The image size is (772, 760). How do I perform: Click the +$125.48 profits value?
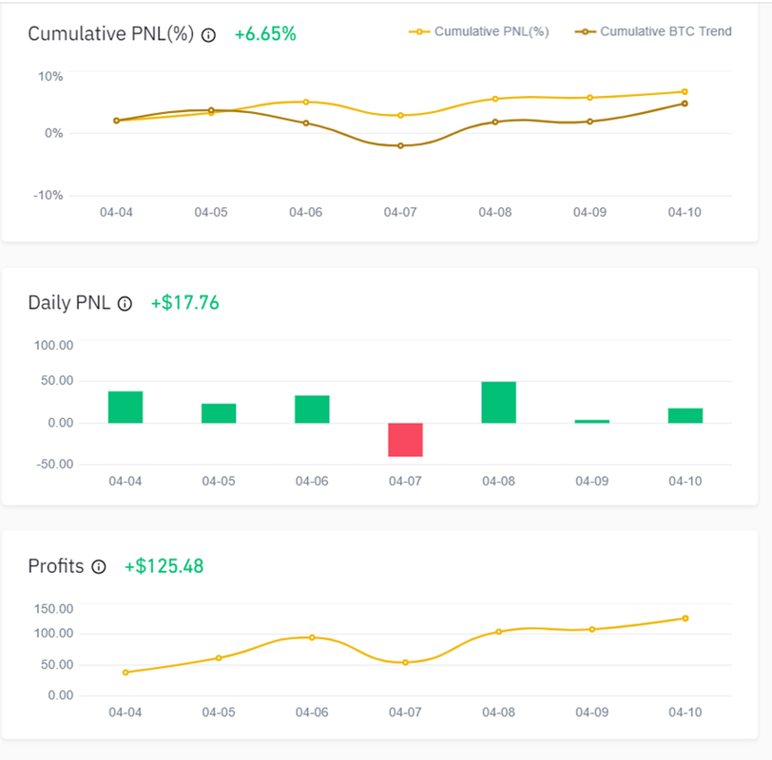tap(164, 566)
